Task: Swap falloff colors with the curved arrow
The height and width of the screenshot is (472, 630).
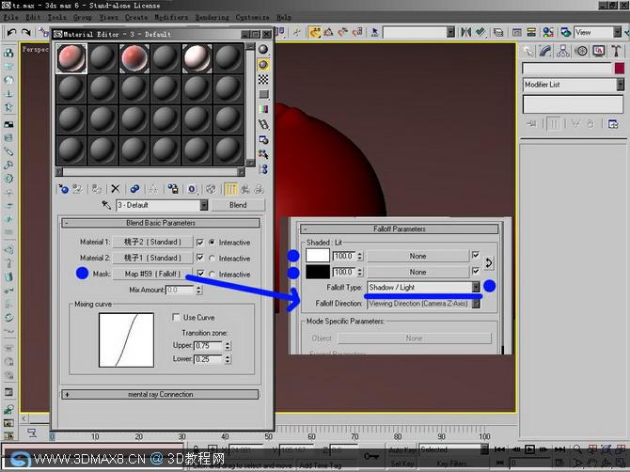Action: 489,263
